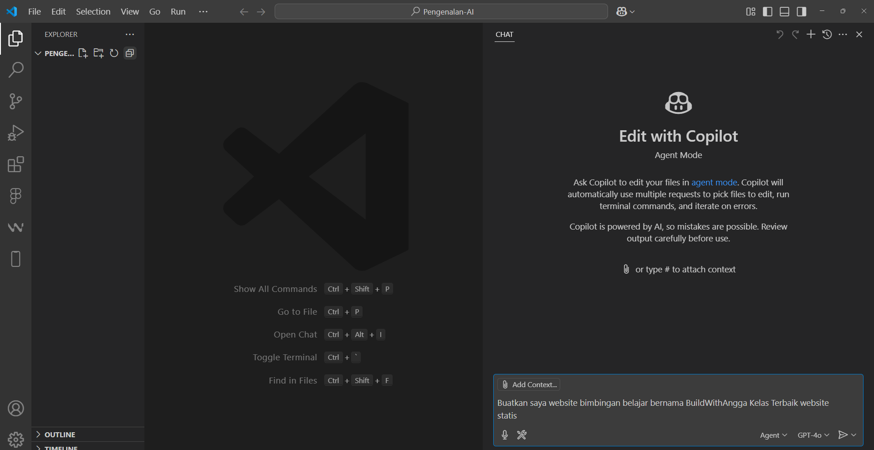874x450 pixels.
Task: Open Run and Debug view
Action: pos(15,133)
